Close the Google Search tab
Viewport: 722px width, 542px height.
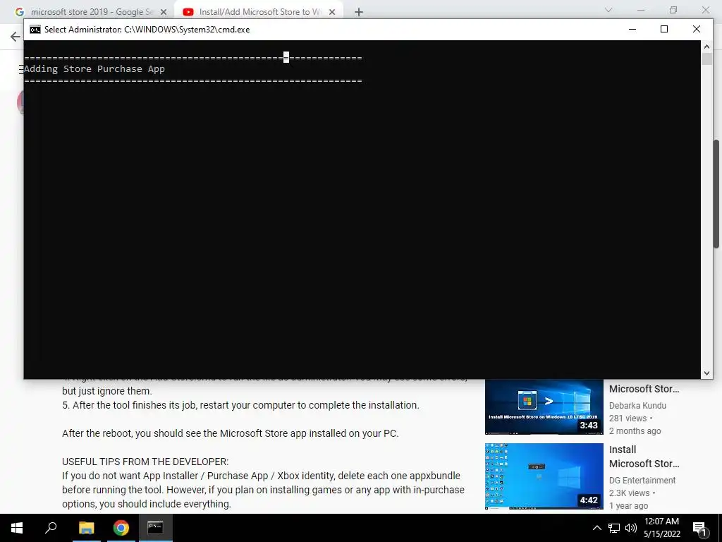pos(164,12)
